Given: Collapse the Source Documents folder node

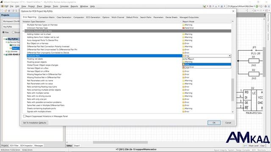Looking at the screenshot, I should [6, 42].
